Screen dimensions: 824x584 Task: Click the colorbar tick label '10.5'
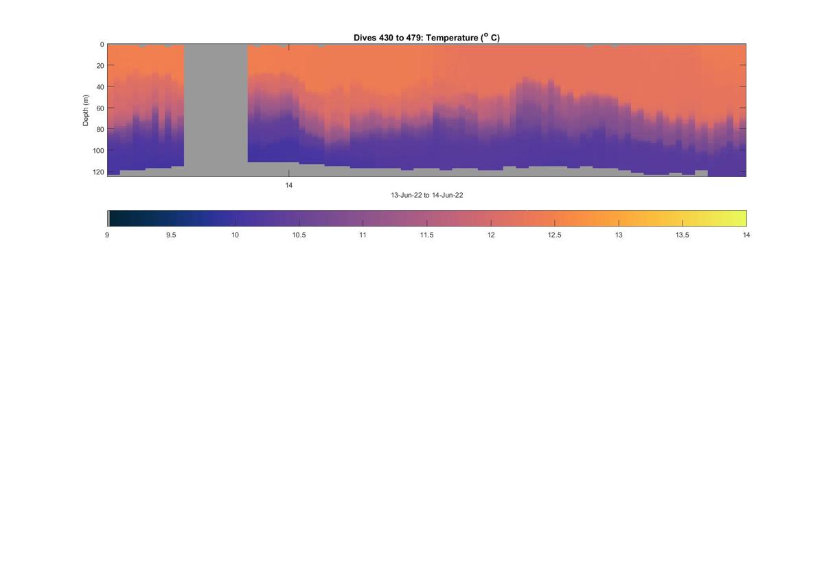(299, 235)
